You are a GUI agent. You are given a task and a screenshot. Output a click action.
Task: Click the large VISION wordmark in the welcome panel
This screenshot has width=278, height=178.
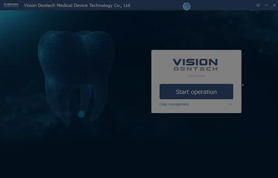click(x=195, y=62)
